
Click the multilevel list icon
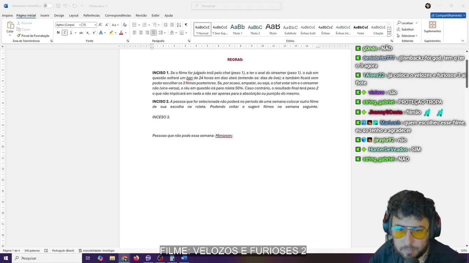(x=155, y=25)
